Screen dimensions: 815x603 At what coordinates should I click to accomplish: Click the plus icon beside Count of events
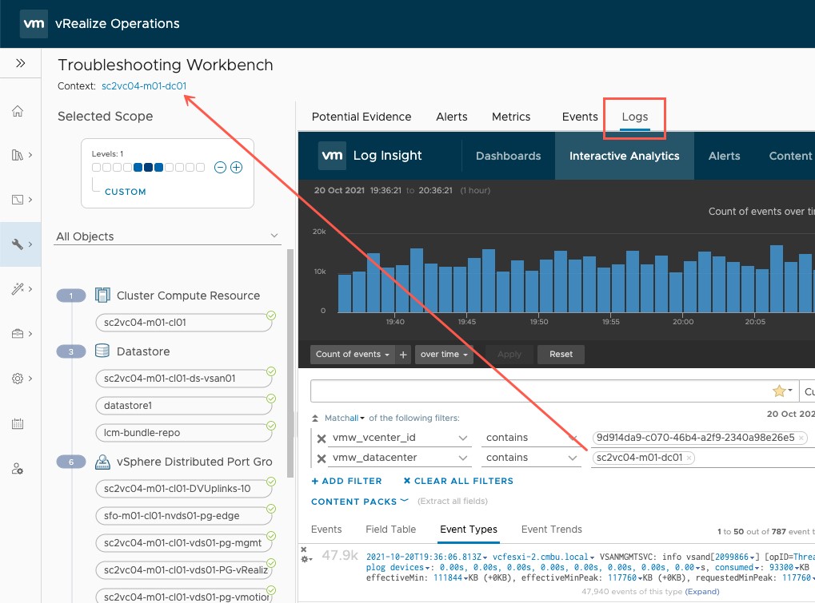[x=404, y=355]
